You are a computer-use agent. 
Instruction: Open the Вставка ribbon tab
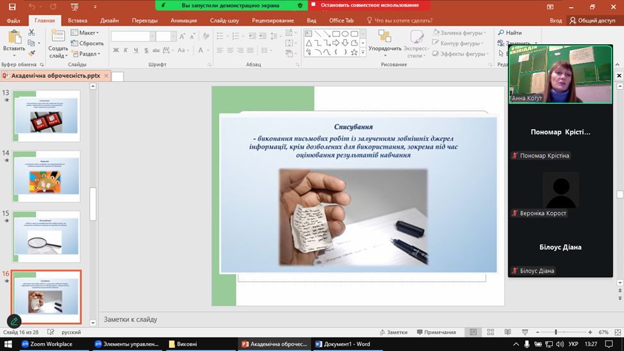click(x=78, y=20)
